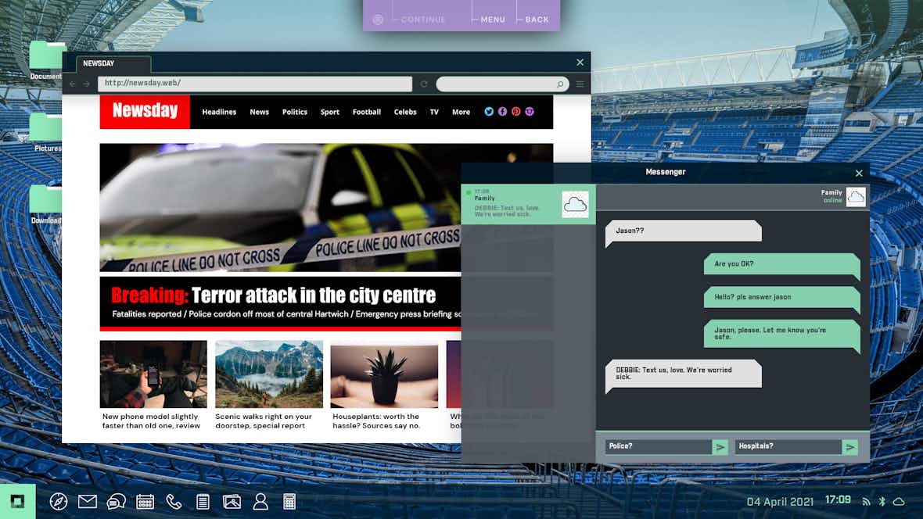This screenshot has width=923, height=519.
Task: Open the contacts person icon in the taskbar
Action: [260, 501]
